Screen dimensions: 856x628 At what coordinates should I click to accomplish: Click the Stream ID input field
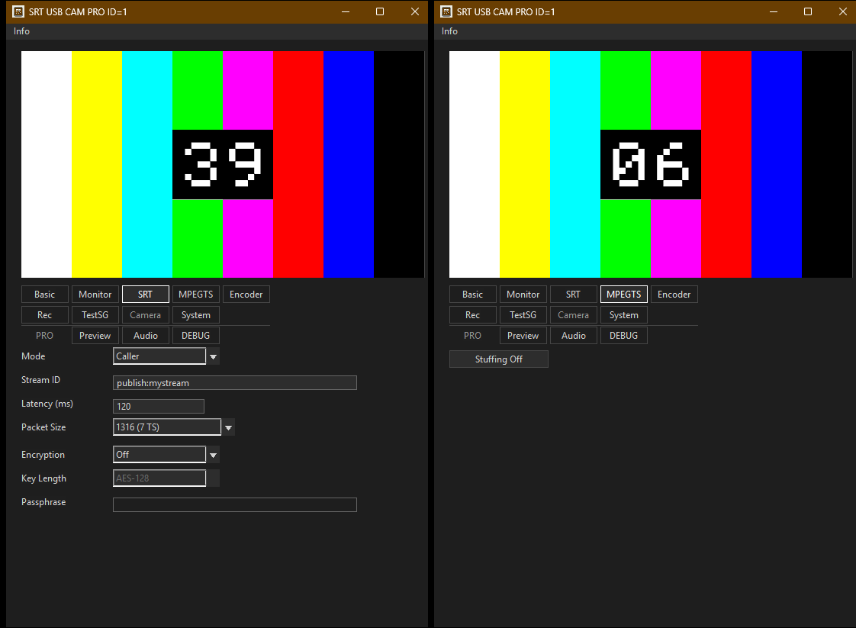(x=235, y=383)
